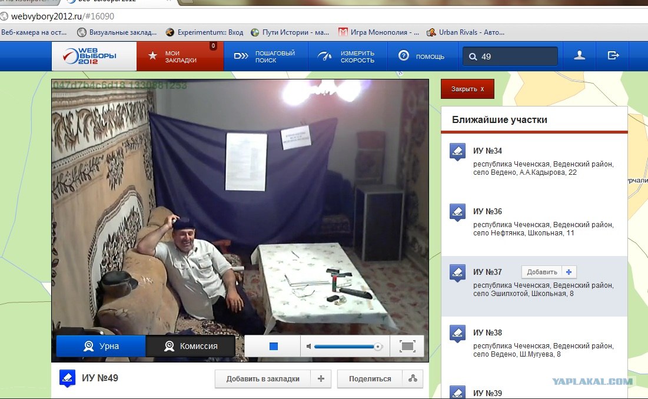
Task: Open Мои закладки bookmarks tab
Action: pyautogui.click(x=180, y=56)
